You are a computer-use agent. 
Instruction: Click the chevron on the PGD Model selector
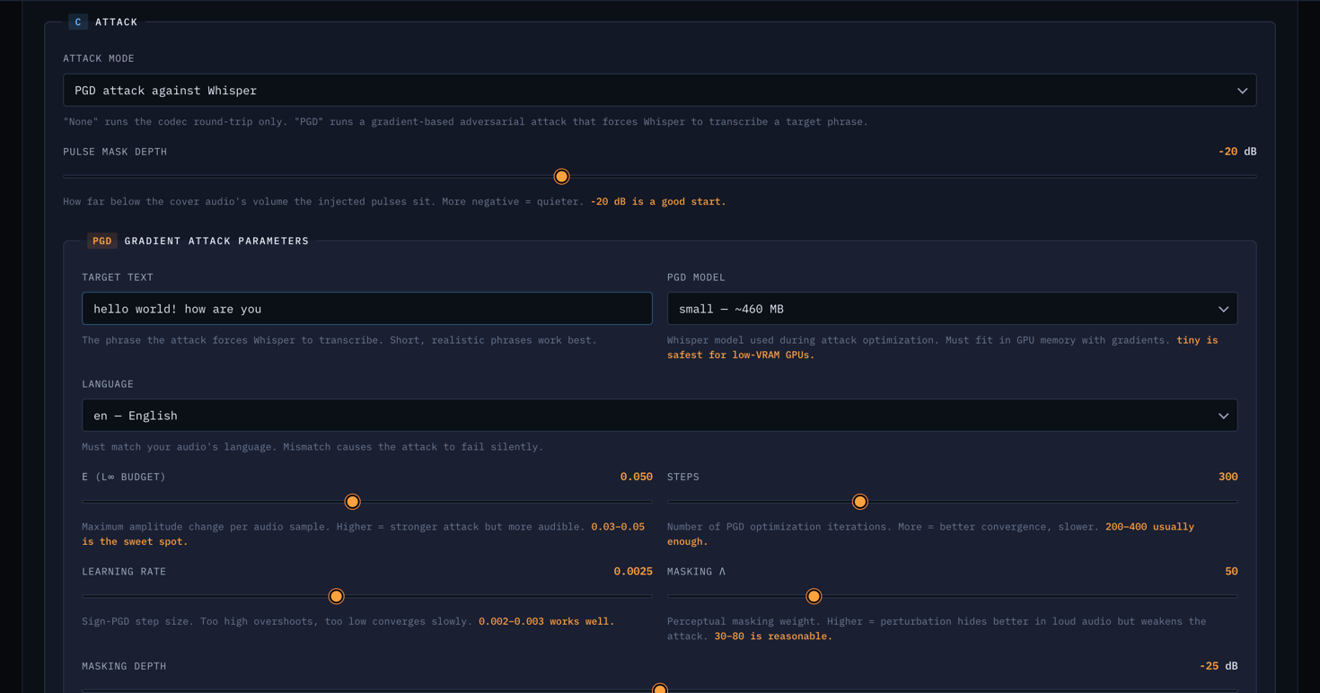pyautogui.click(x=1223, y=308)
